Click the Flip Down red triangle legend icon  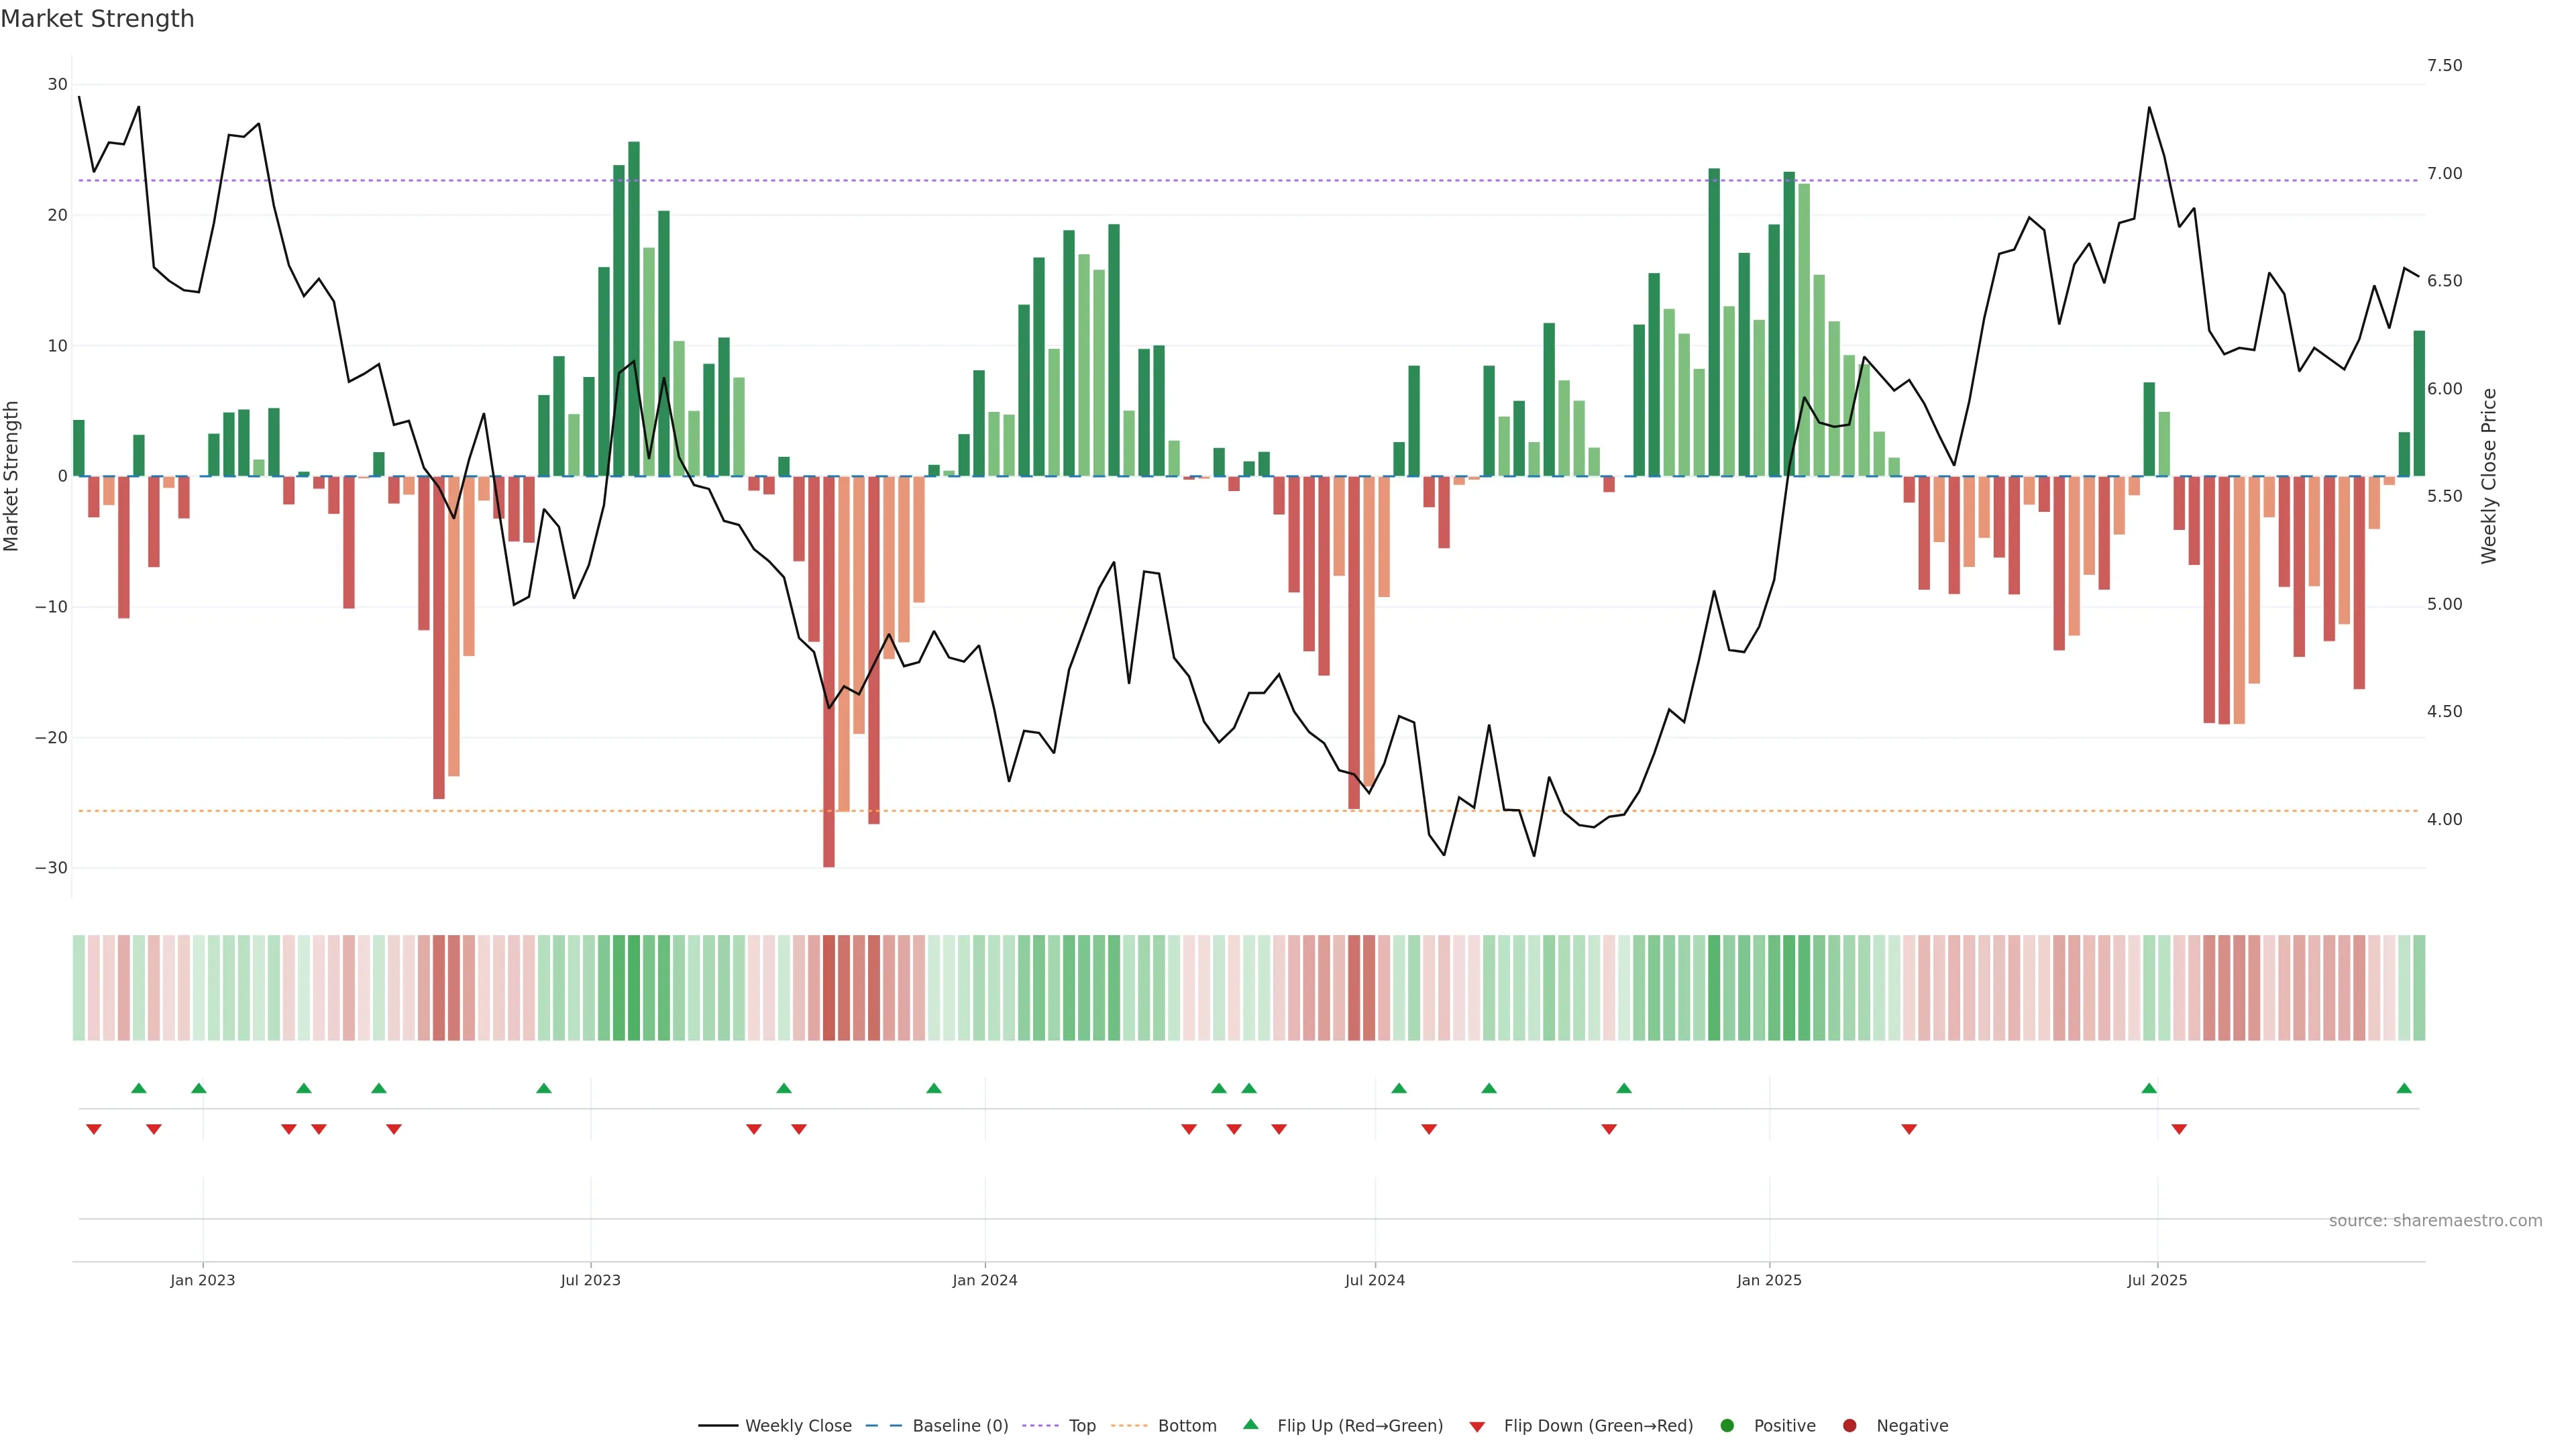tap(1477, 1427)
